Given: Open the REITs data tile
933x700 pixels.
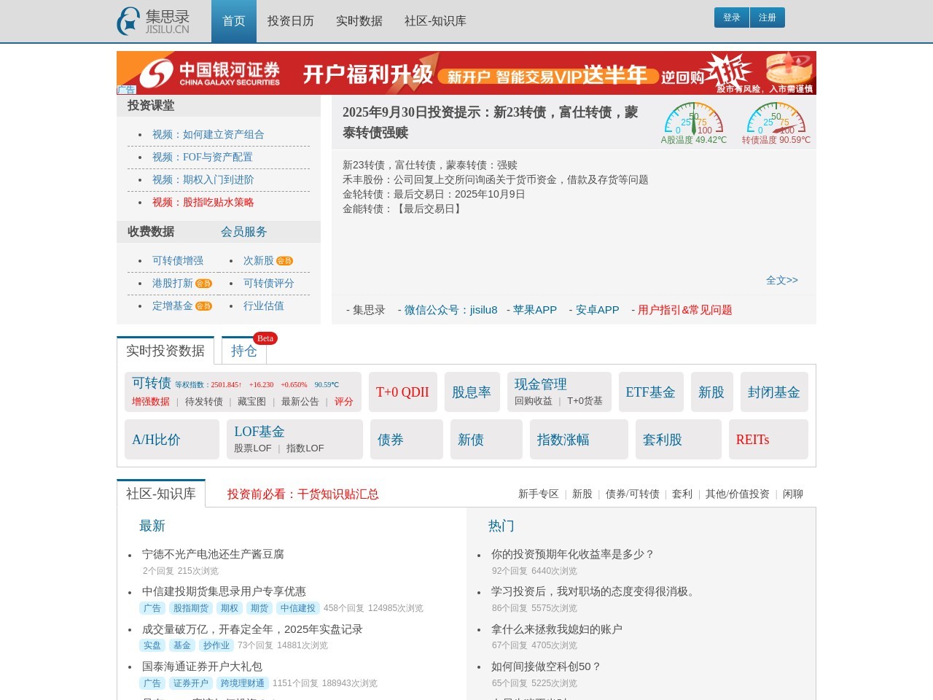Looking at the screenshot, I should click(x=752, y=440).
